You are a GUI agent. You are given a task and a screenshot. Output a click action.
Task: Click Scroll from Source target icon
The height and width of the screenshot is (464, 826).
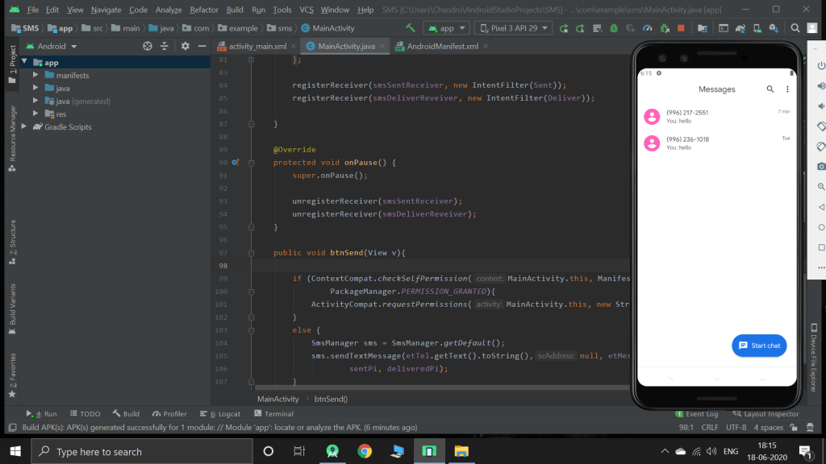pos(148,47)
